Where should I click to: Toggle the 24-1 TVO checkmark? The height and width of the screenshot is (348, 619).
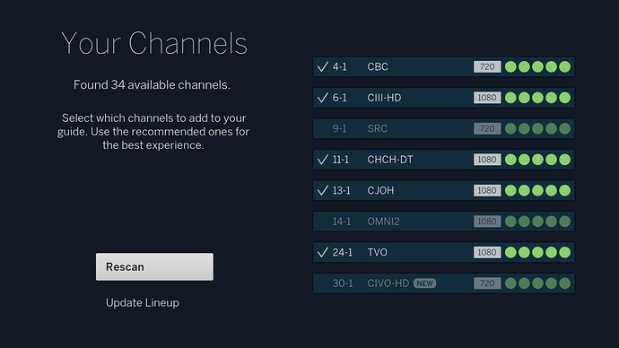pyautogui.click(x=323, y=252)
